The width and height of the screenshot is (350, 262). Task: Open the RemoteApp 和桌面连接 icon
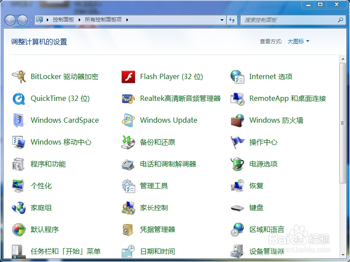click(x=237, y=99)
